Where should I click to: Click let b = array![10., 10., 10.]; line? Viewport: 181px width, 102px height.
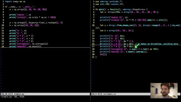coord(117,31)
